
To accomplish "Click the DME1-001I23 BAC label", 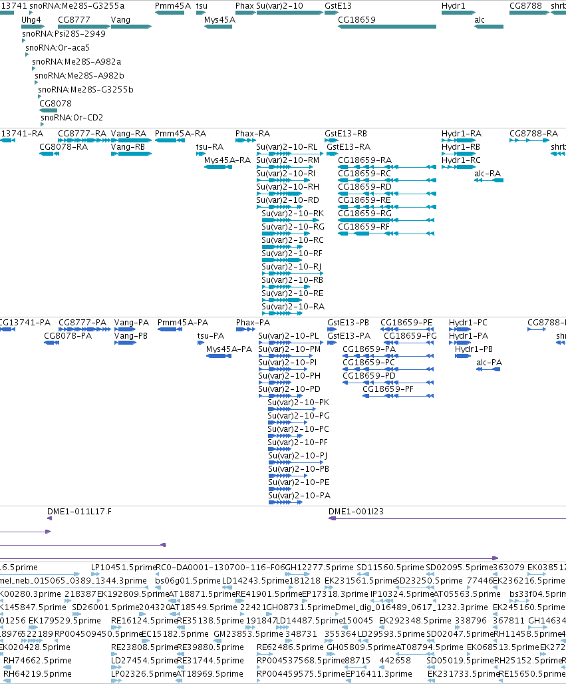I will [356, 511].
